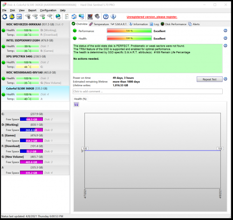Click green check icon of WDC WD10EZEX health
Viewport: 233px width, 220px height.
pos(4,30)
